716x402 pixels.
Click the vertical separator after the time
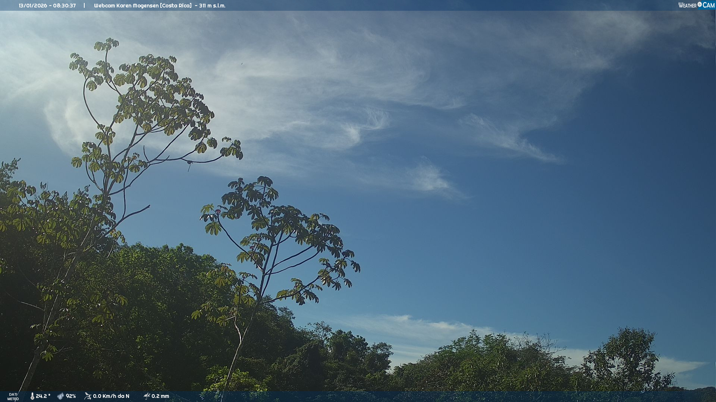(84, 5)
